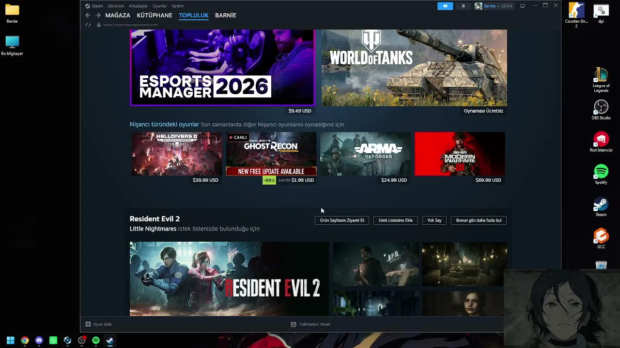The image size is (620, 348).
Task: Click the Nişancı türündeki oyunlar heading link
Action: coord(164,124)
